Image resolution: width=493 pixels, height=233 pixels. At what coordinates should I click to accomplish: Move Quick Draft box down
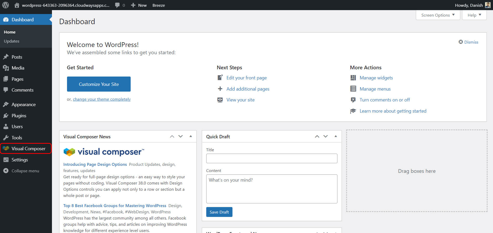pos(325,136)
